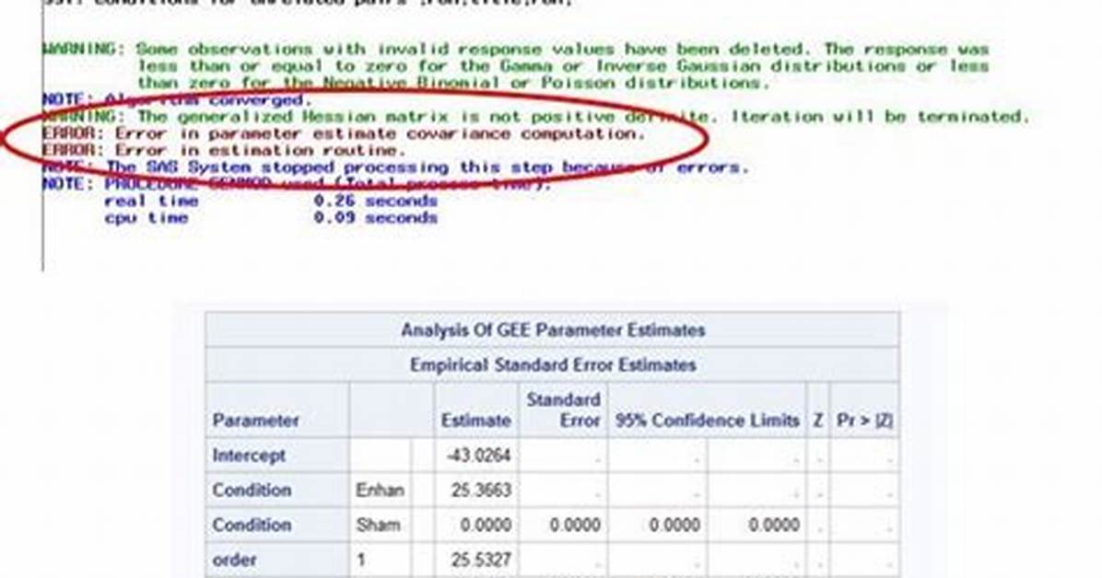1102x578 pixels.
Task: Select 'Empirical Standard Error Estimates' heading
Action: point(553,365)
